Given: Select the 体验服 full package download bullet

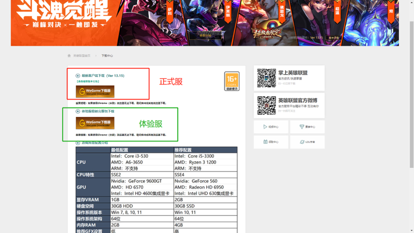Looking at the screenshot, I should point(77,111).
